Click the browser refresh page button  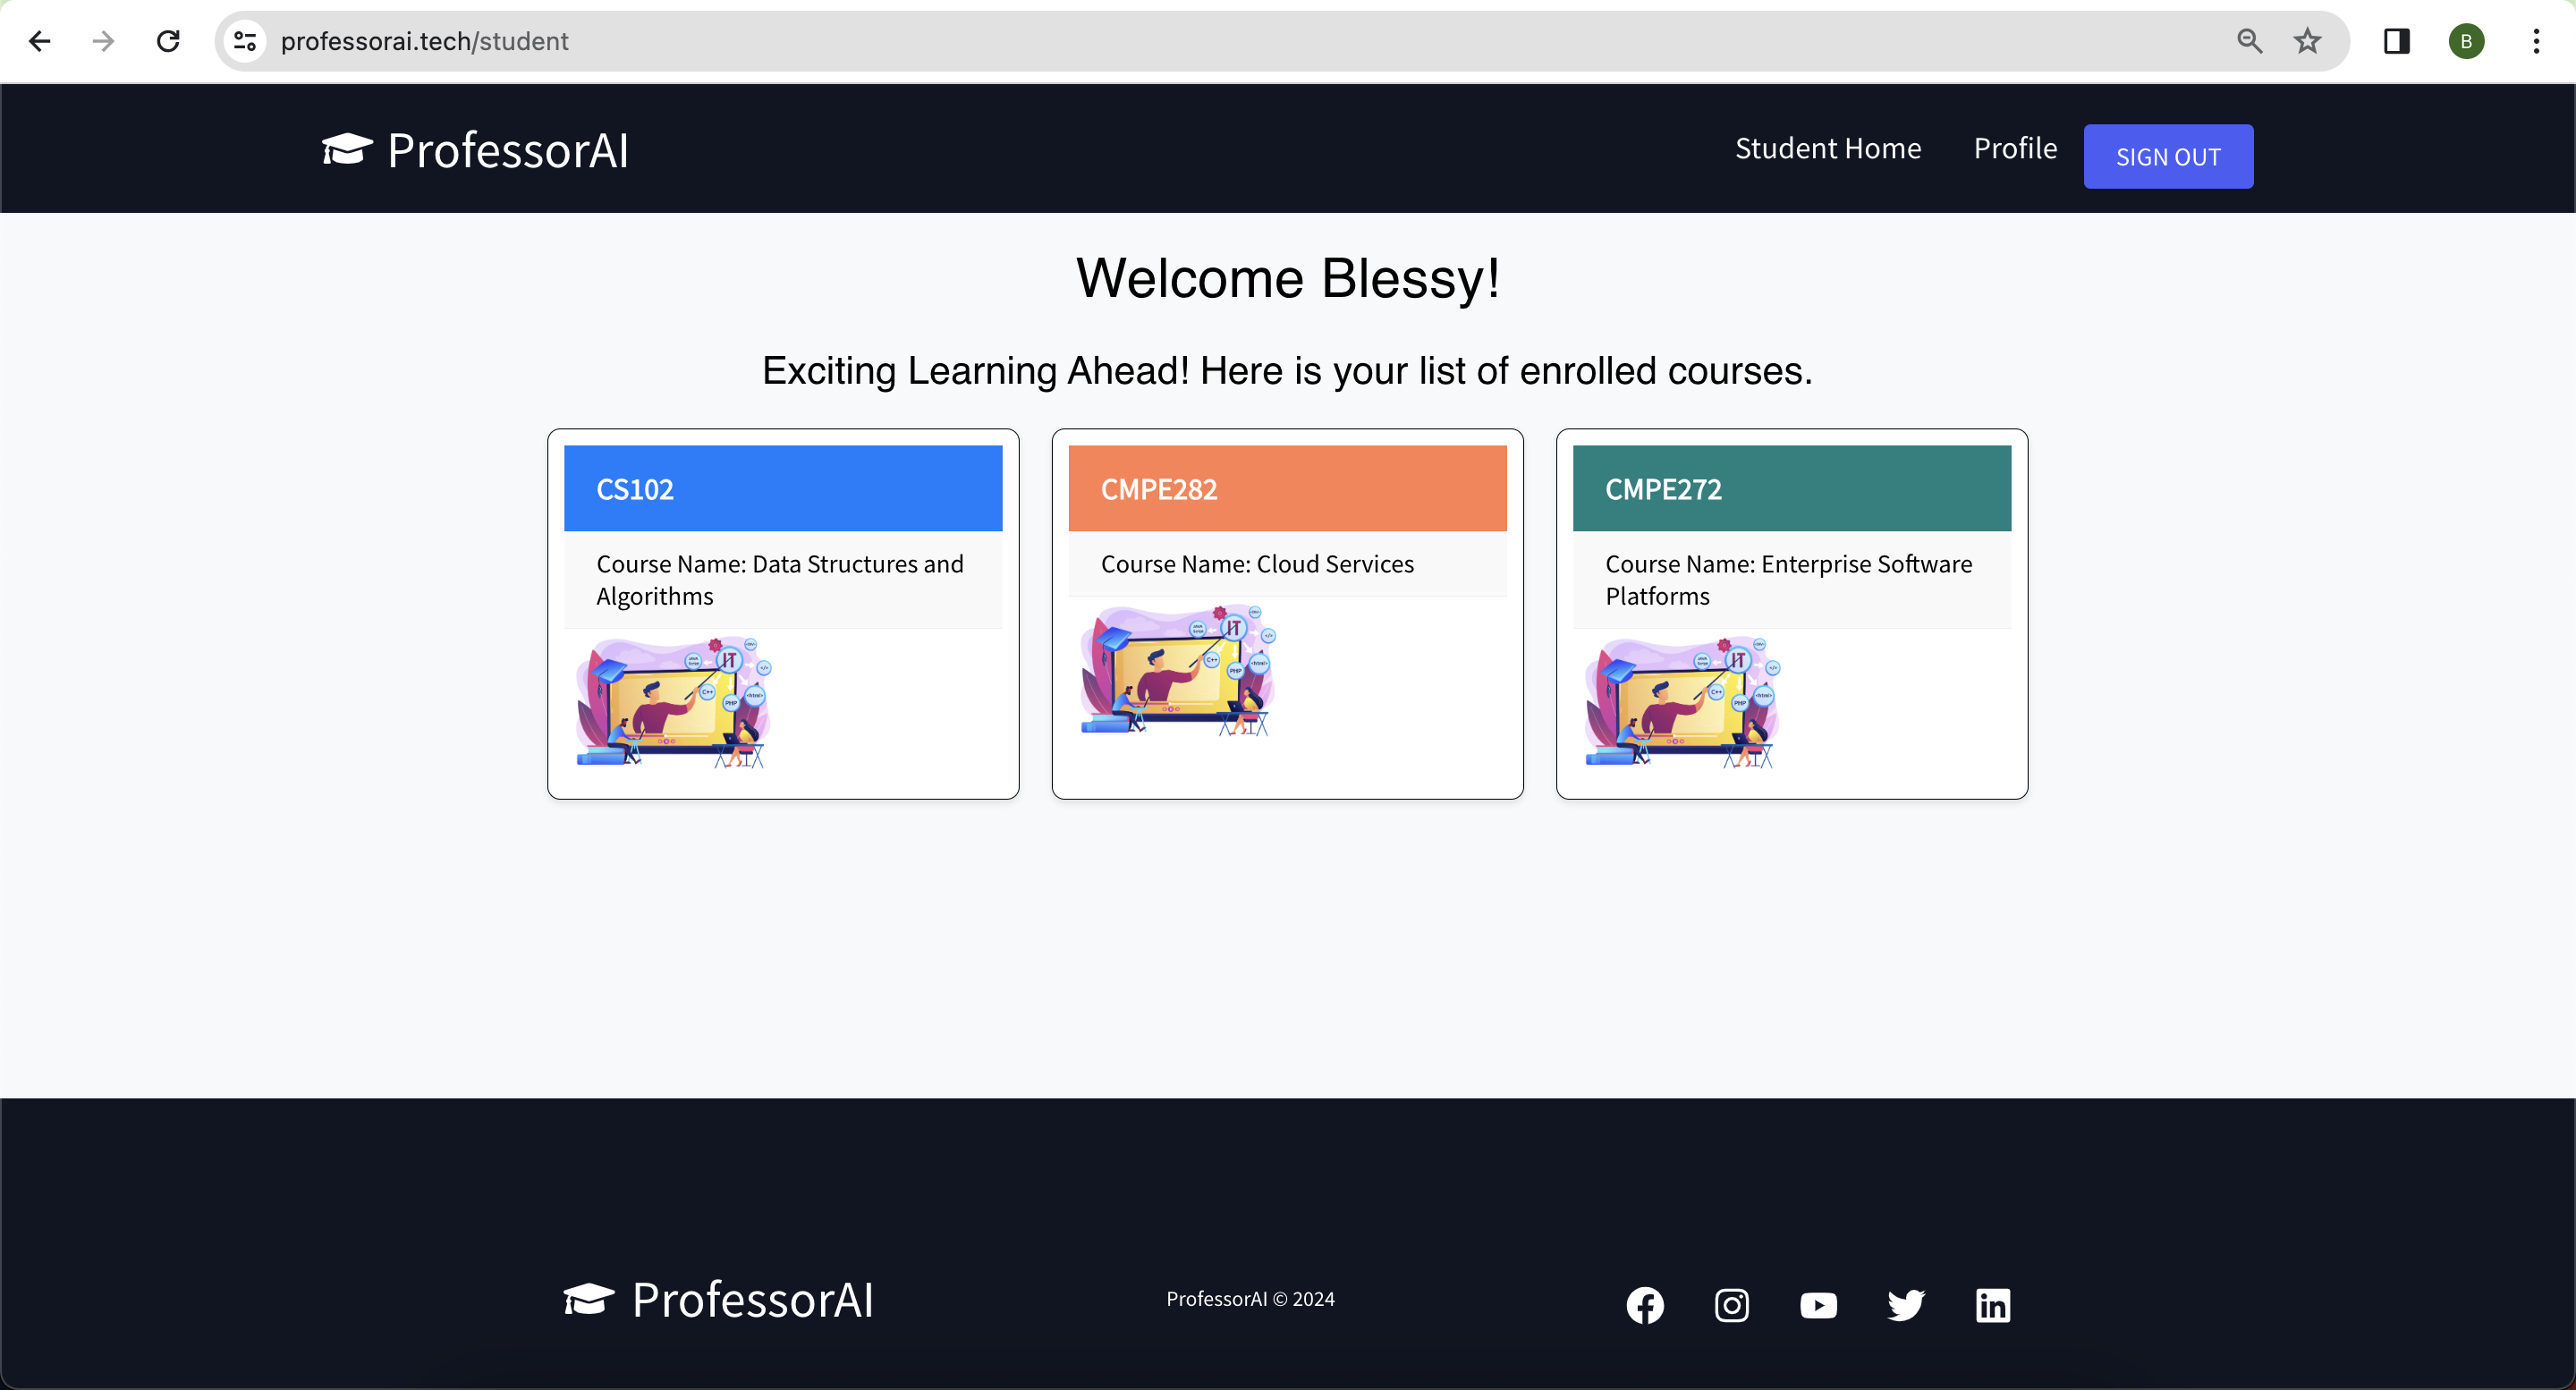click(166, 41)
